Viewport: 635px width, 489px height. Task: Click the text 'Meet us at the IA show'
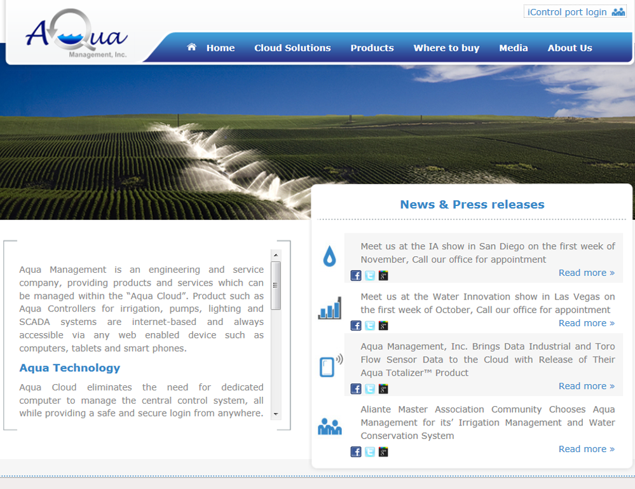click(x=488, y=253)
